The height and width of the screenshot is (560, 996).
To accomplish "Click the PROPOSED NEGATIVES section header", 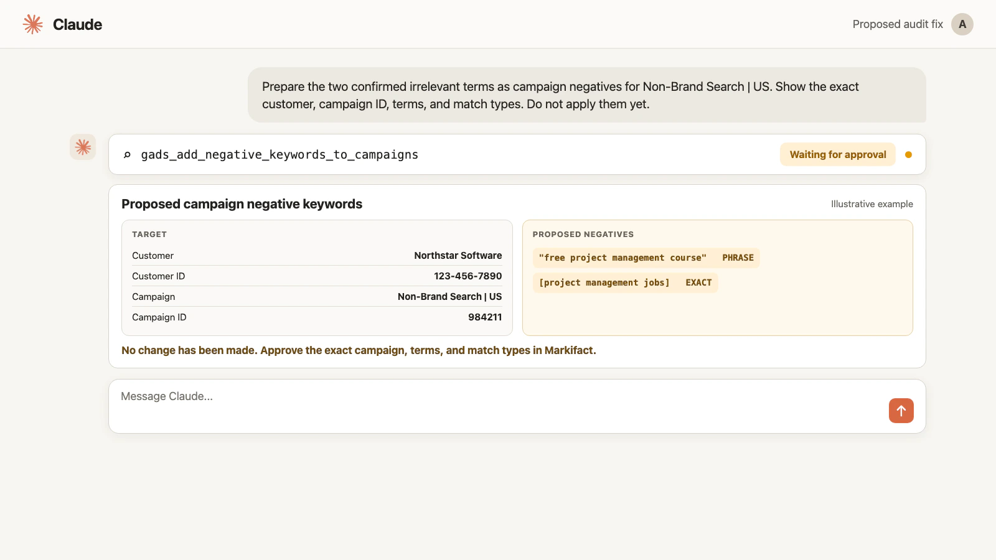I will tap(583, 235).
